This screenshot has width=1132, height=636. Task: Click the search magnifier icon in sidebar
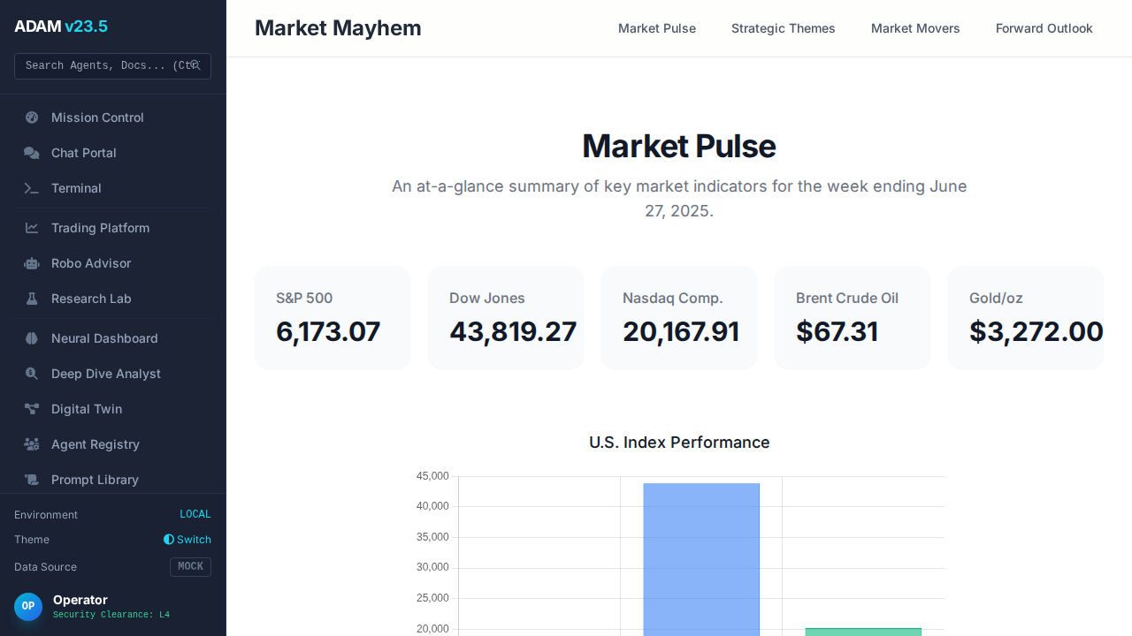click(195, 65)
